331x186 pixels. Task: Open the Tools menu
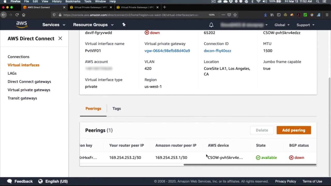pyautogui.click(x=88, y=2)
